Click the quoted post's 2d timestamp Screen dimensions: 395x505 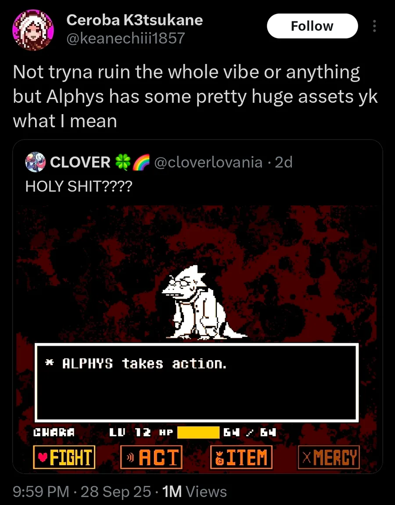[284, 162]
